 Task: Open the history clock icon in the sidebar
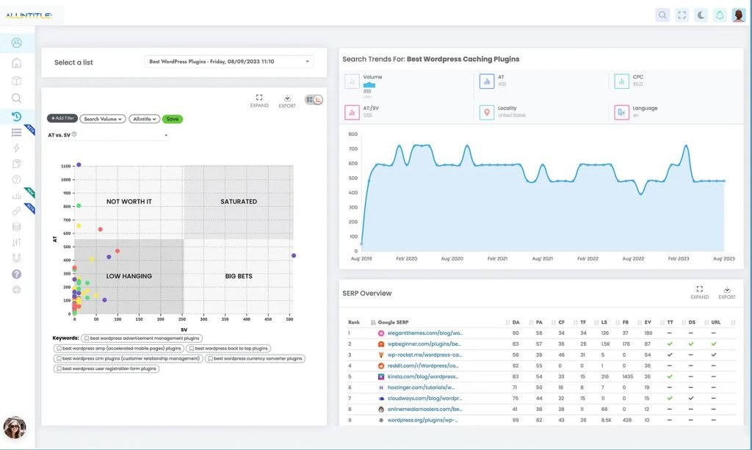(16, 116)
